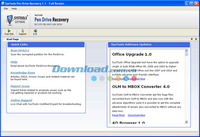Image resolution: width=200 pixels, height=137 pixels.
Task: Click Read More under OLM to MBOX Converter
Action: tap(119, 115)
